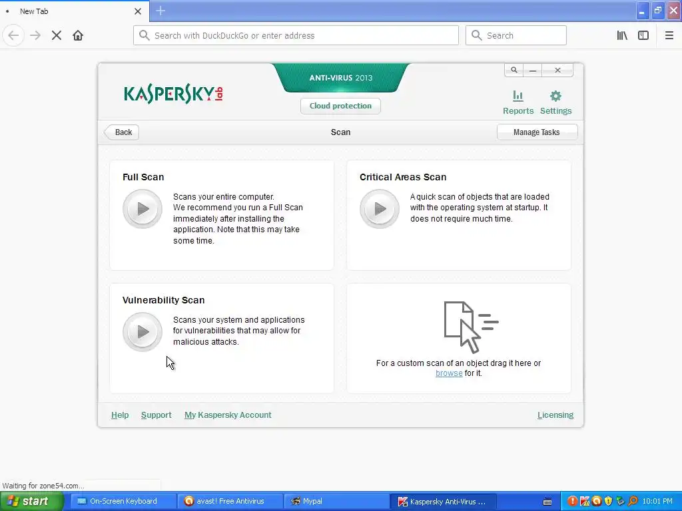Toggle the browser sidebar icon
The height and width of the screenshot is (511, 682).
(x=643, y=36)
